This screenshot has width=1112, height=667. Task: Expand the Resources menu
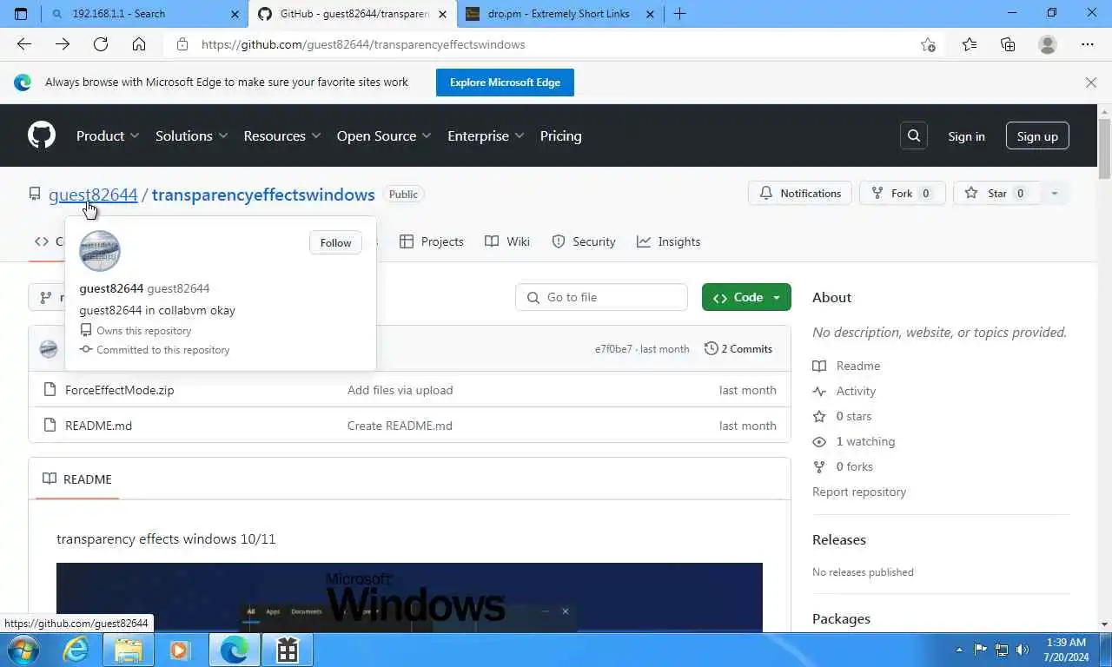[x=282, y=135]
